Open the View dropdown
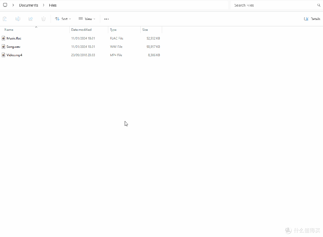This screenshot has width=323, height=237. click(x=87, y=19)
